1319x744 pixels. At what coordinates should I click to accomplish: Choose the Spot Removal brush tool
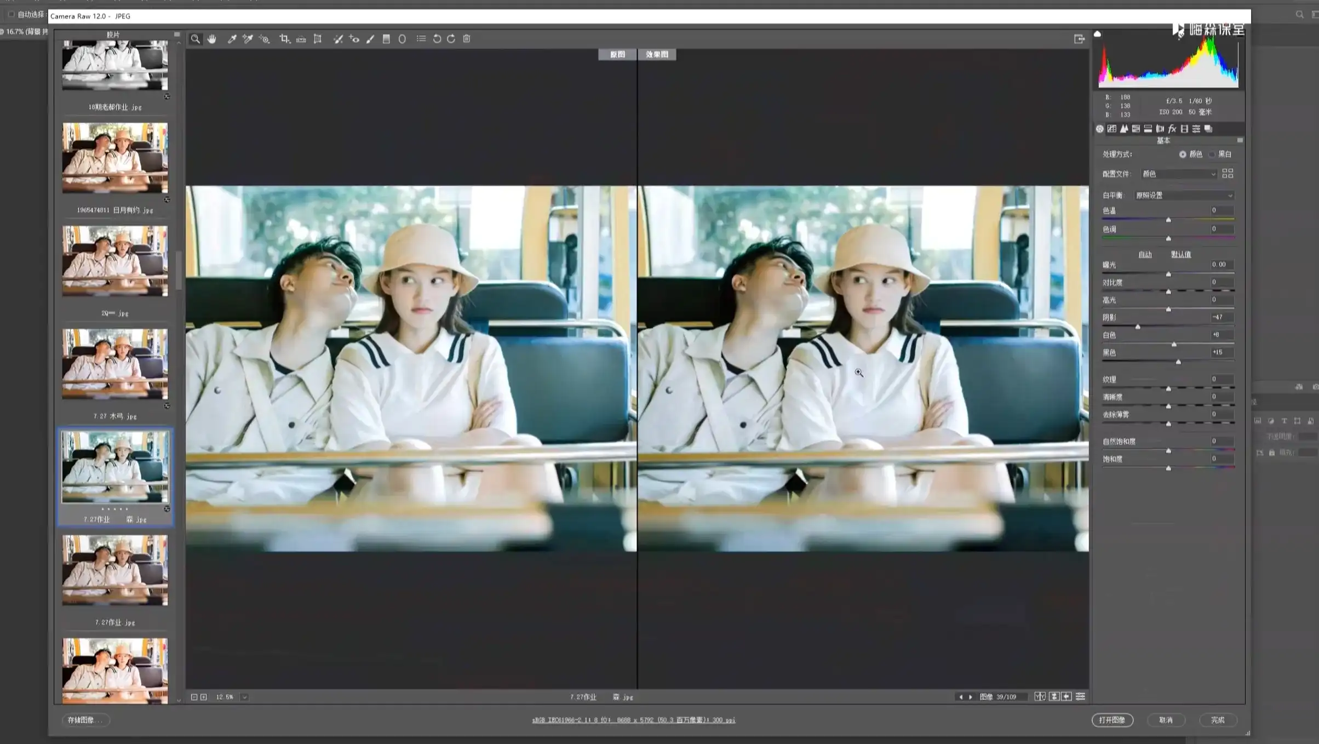[x=338, y=39]
